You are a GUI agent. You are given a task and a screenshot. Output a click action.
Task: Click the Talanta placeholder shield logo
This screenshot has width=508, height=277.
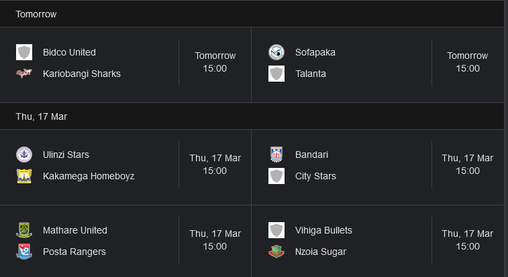[276, 74]
